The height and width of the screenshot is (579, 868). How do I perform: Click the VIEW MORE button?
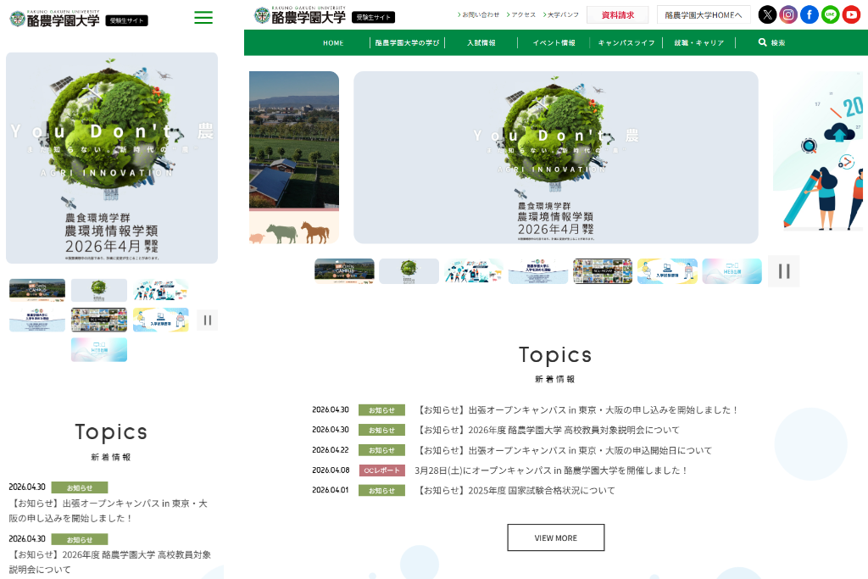tap(556, 537)
